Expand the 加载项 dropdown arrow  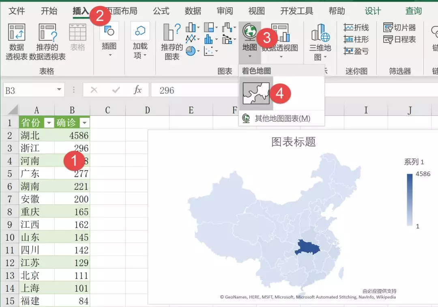coord(145,55)
